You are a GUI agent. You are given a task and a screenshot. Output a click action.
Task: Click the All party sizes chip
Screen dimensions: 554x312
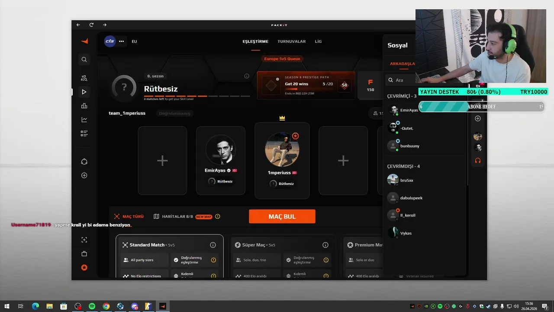coord(144,260)
